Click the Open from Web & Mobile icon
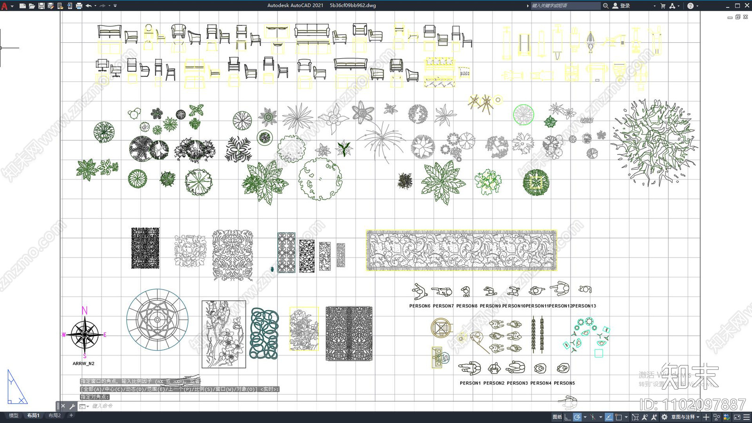752x423 pixels. pos(60,6)
